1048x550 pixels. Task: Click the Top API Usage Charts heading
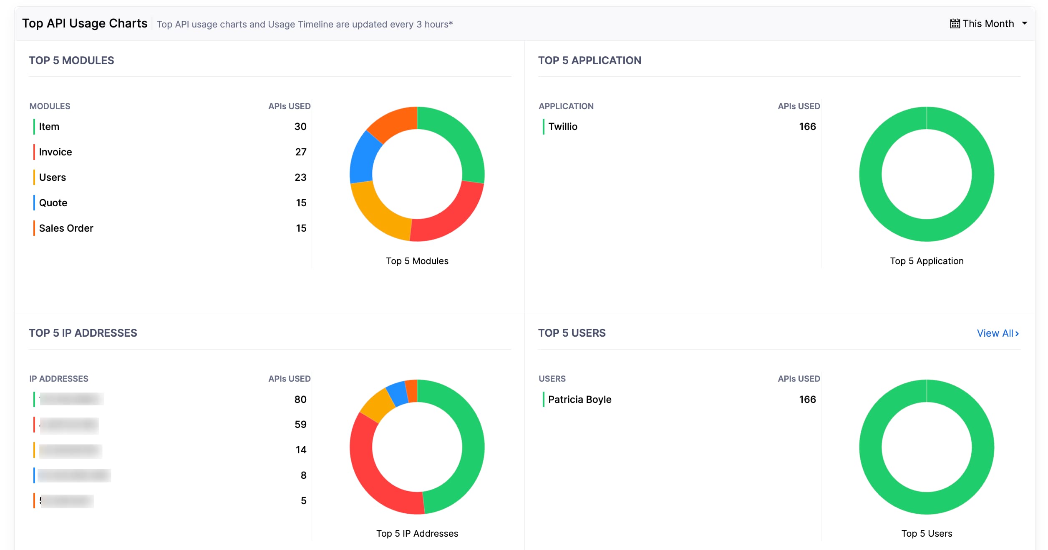click(85, 23)
